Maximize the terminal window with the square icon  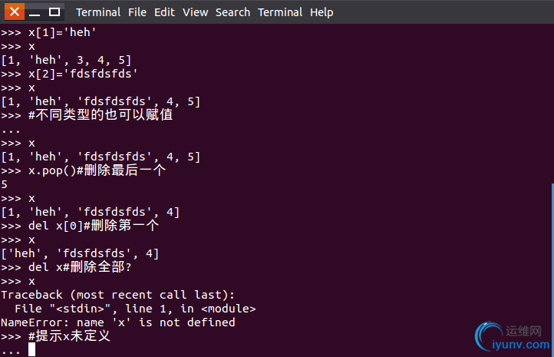54,12
